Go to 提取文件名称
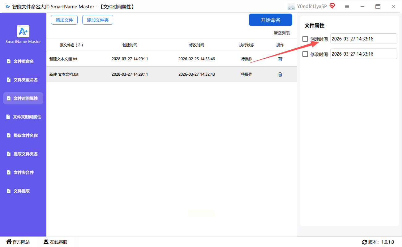Viewport: 402px width, 247px height. [23, 136]
